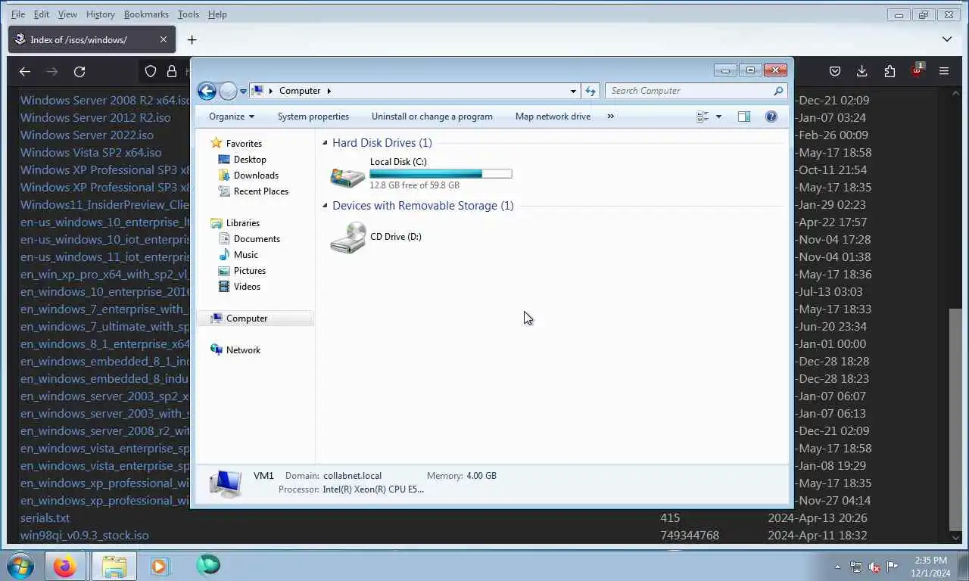Viewport: 969px width, 581px height.
Task: Open the Firefox Bookmarks menu
Action: (x=146, y=14)
